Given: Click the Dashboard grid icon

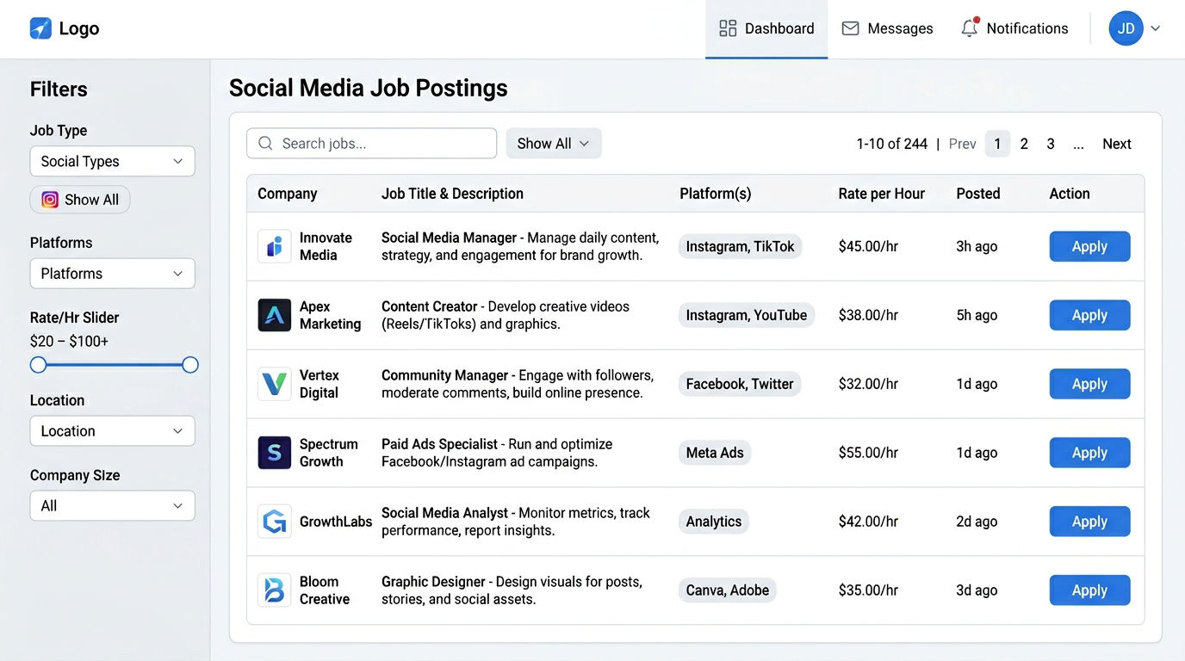Looking at the screenshot, I should (728, 28).
